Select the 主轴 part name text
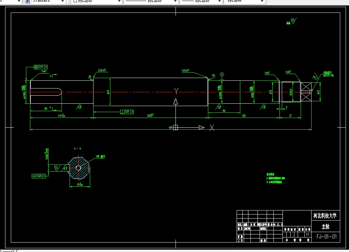The image size is (349, 252). [x=325, y=227]
